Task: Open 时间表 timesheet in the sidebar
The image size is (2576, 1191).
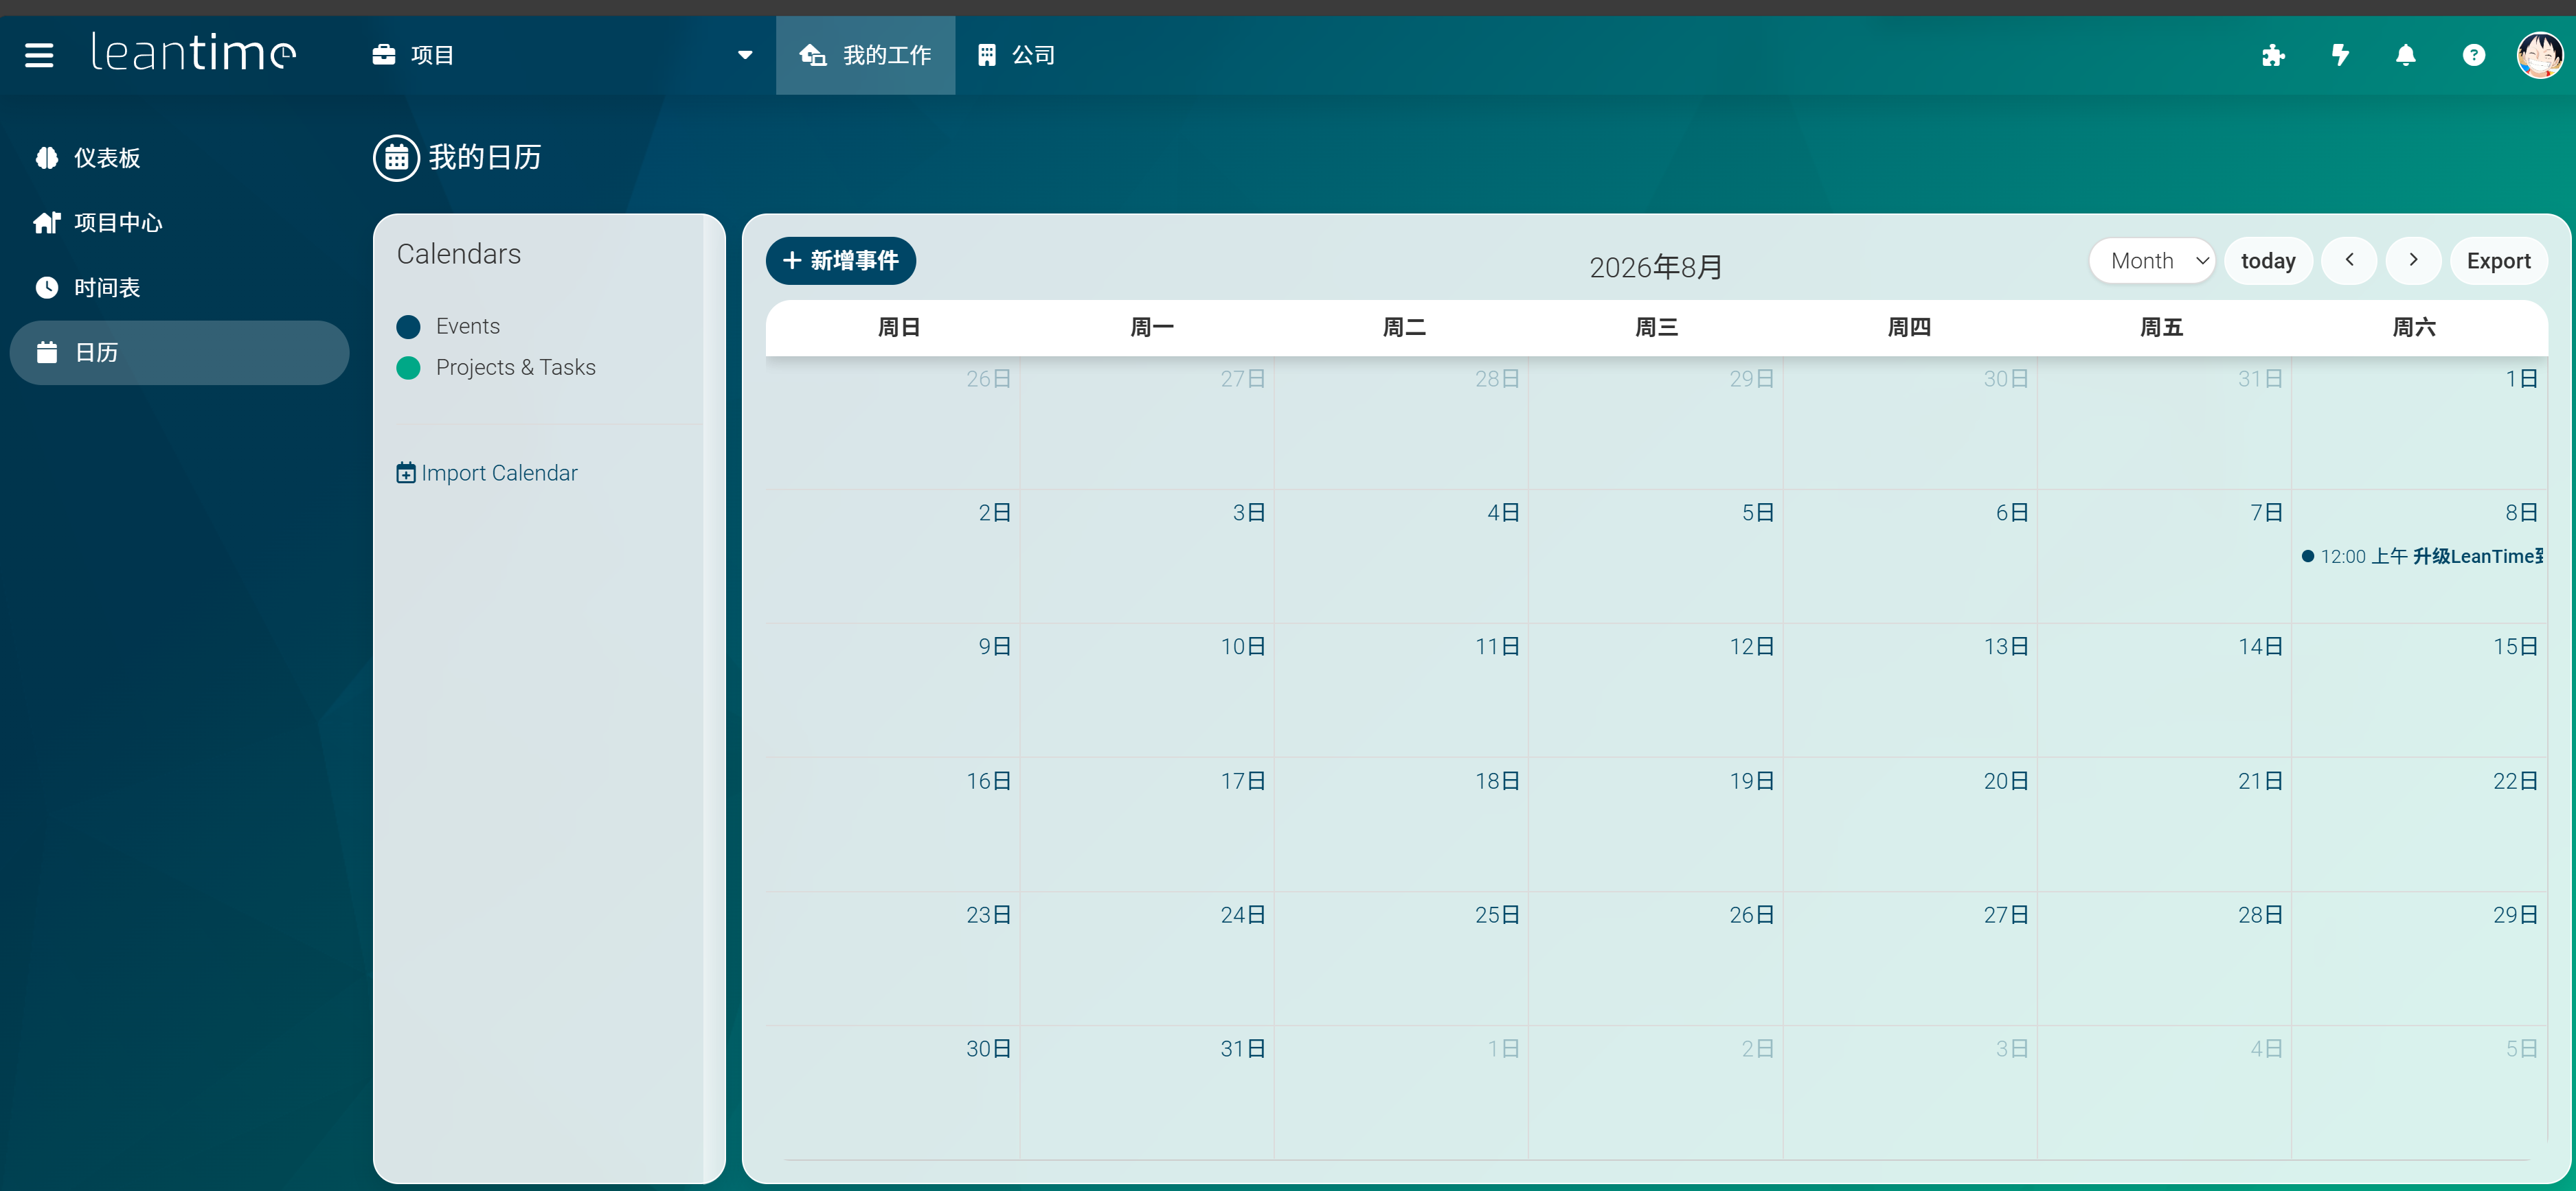Action: 106,288
